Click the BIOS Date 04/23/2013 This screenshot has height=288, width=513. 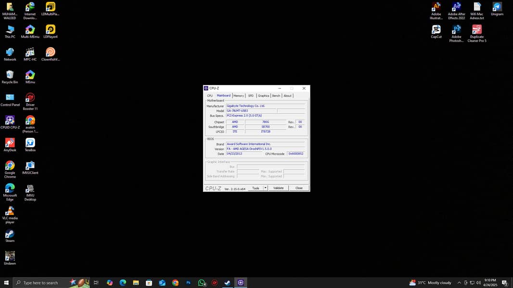click(x=244, y=154)
